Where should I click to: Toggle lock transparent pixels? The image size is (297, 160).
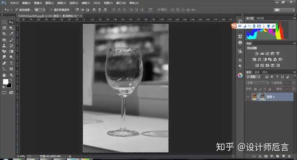255,89
